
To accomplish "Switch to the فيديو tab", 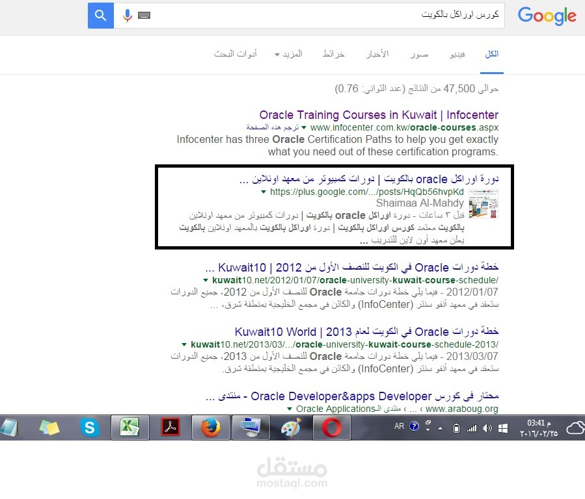I will click(457, 55).
